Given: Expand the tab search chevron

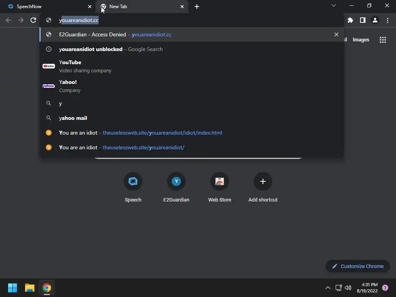Looking at the screenshot, I should click(334, 5).
